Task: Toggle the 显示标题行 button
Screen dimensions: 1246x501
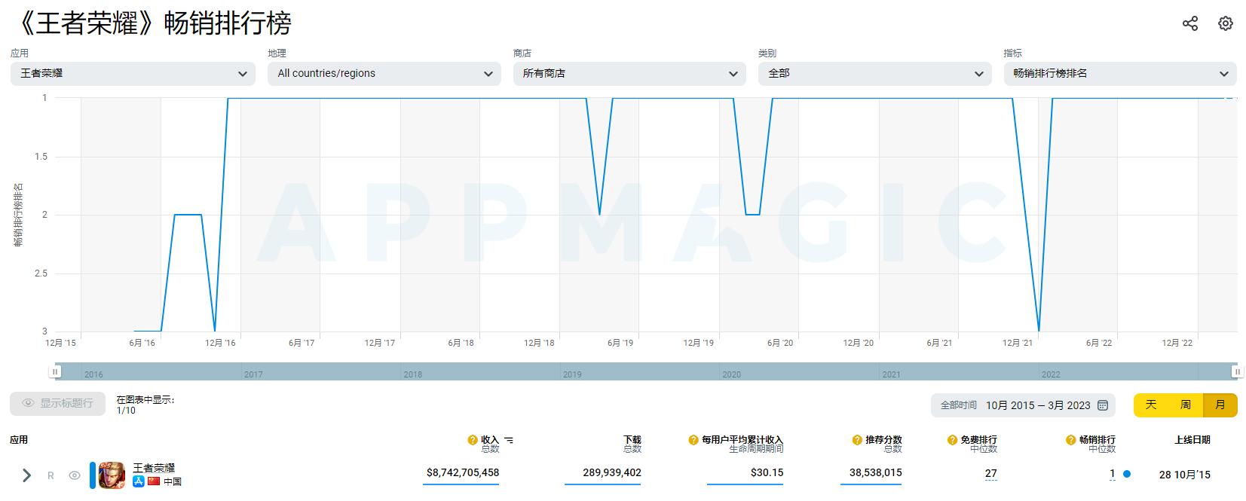Action: click(x=57, y=404)
